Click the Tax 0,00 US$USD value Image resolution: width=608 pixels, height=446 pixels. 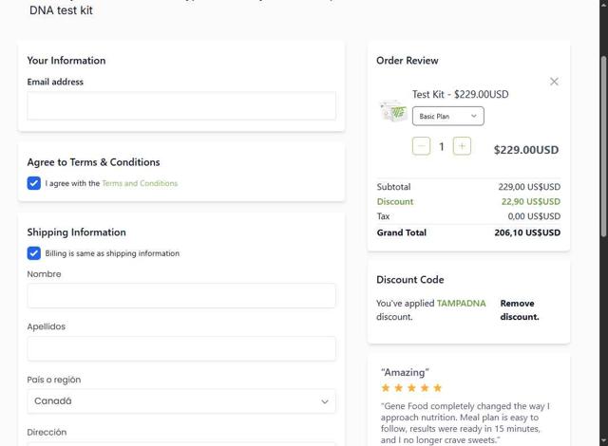534,216
